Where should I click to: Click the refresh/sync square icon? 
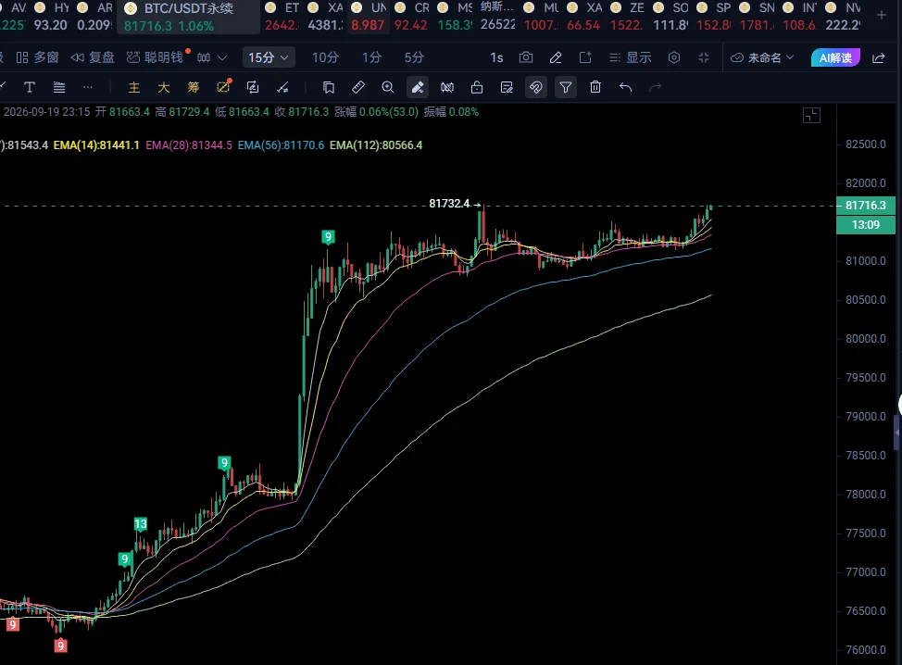(x=253, y=87)
